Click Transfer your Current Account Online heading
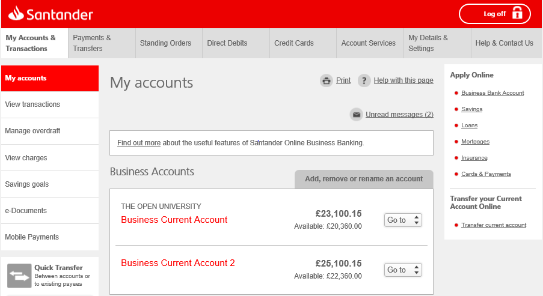 point(486,202)
